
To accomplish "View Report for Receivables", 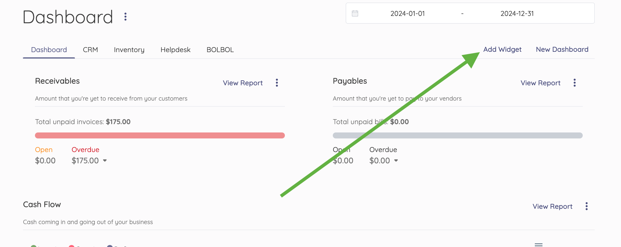I will 243,83.
